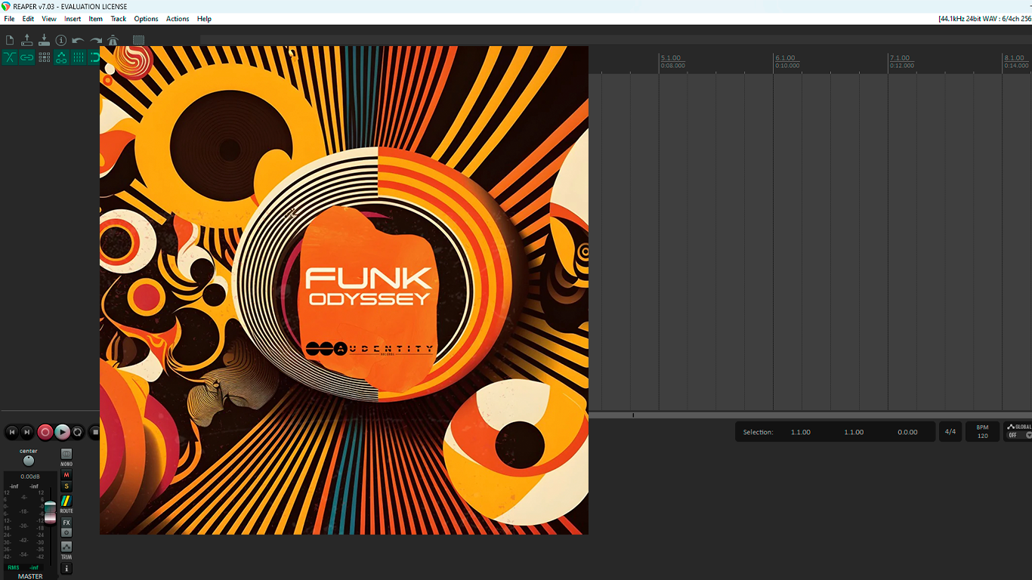Open master TRIM envelope button
The height and width of the screenshot is (580, 1032).
point(66,547)
